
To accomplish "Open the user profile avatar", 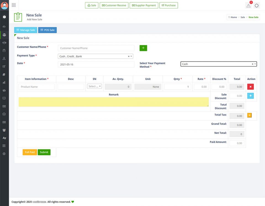I will [4, 5].
